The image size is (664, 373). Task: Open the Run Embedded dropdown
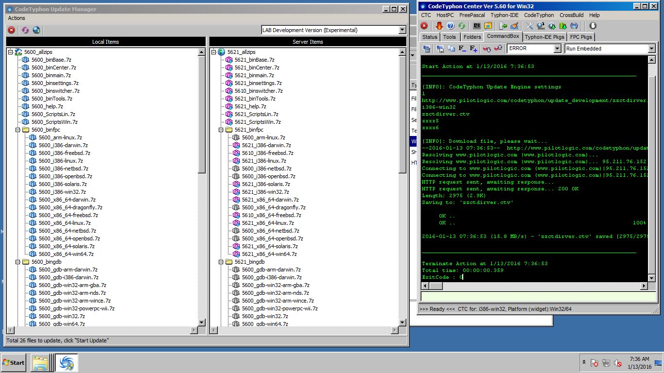[651, 49]
